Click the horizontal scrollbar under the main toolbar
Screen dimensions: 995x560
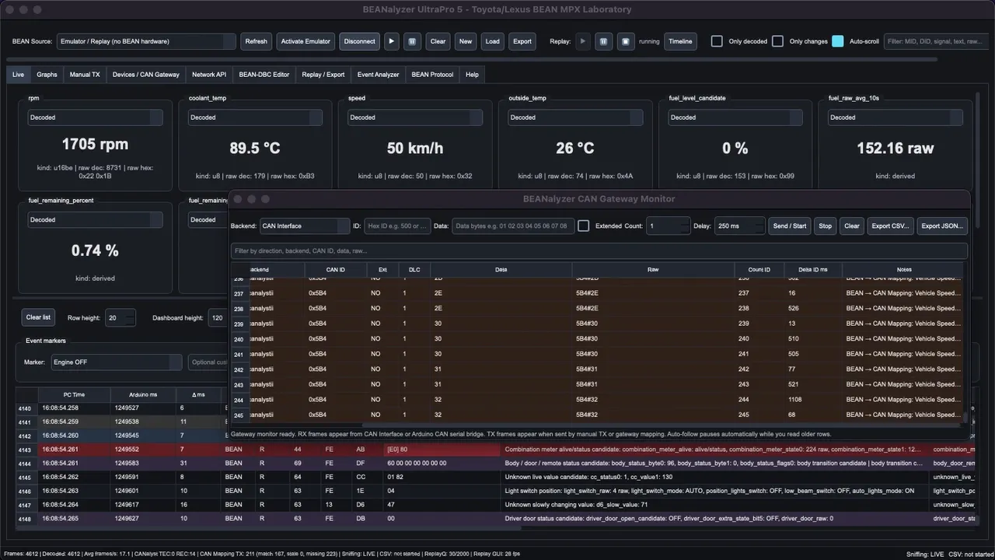[472, 59]
